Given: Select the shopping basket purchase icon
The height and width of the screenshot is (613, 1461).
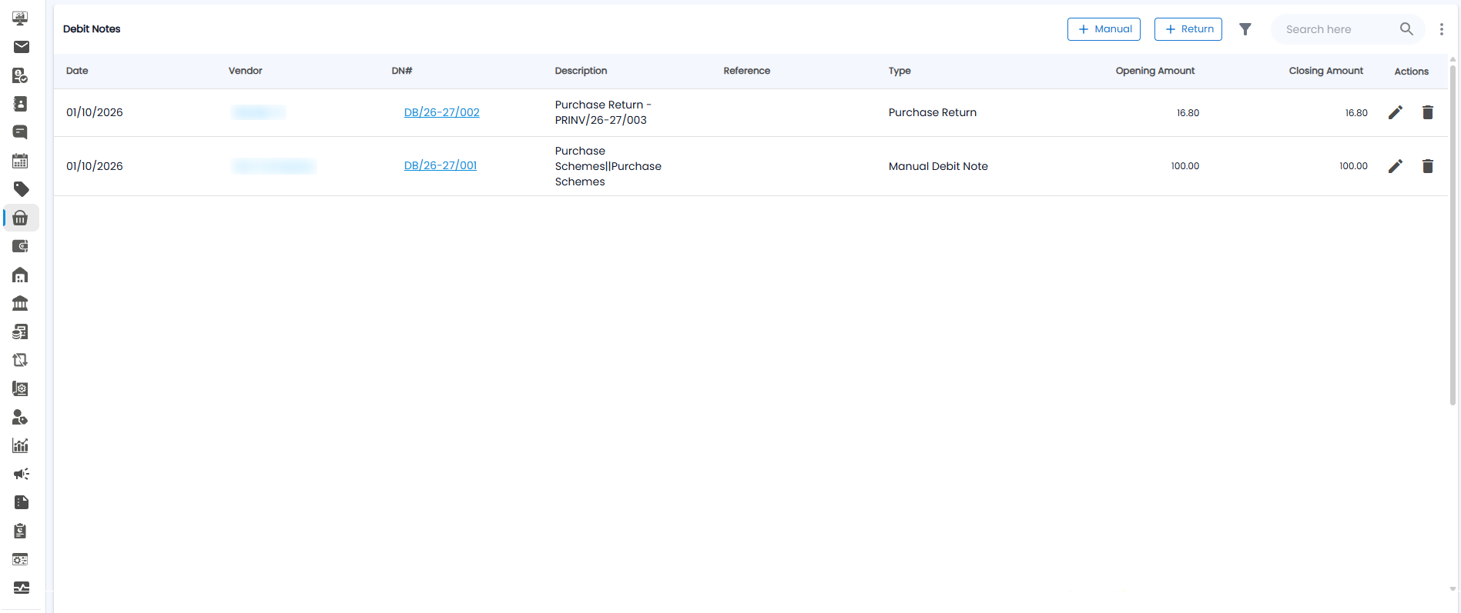Looking at the screenshot, I should (21, 218).
